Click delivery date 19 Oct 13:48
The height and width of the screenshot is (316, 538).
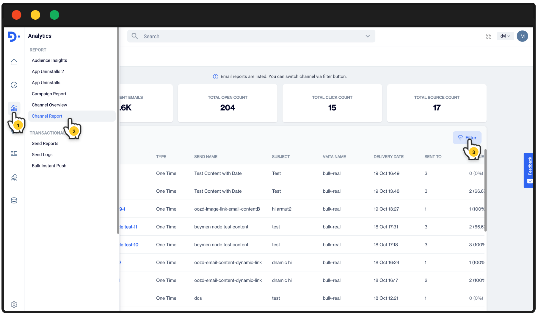coord(386,191)
